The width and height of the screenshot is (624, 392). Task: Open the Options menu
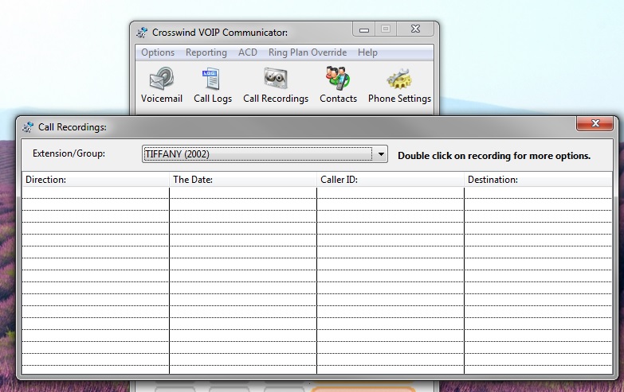(x=158, y=52)
